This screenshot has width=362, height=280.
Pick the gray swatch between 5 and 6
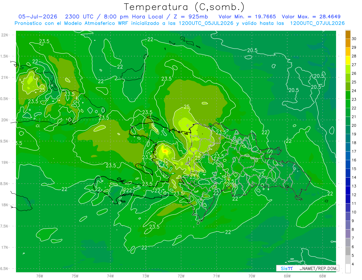point(348,251)
